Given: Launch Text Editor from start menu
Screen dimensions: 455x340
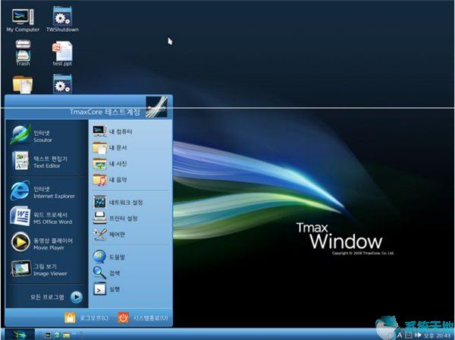Looking at the screenshot, I should click(x=39, y=161).
